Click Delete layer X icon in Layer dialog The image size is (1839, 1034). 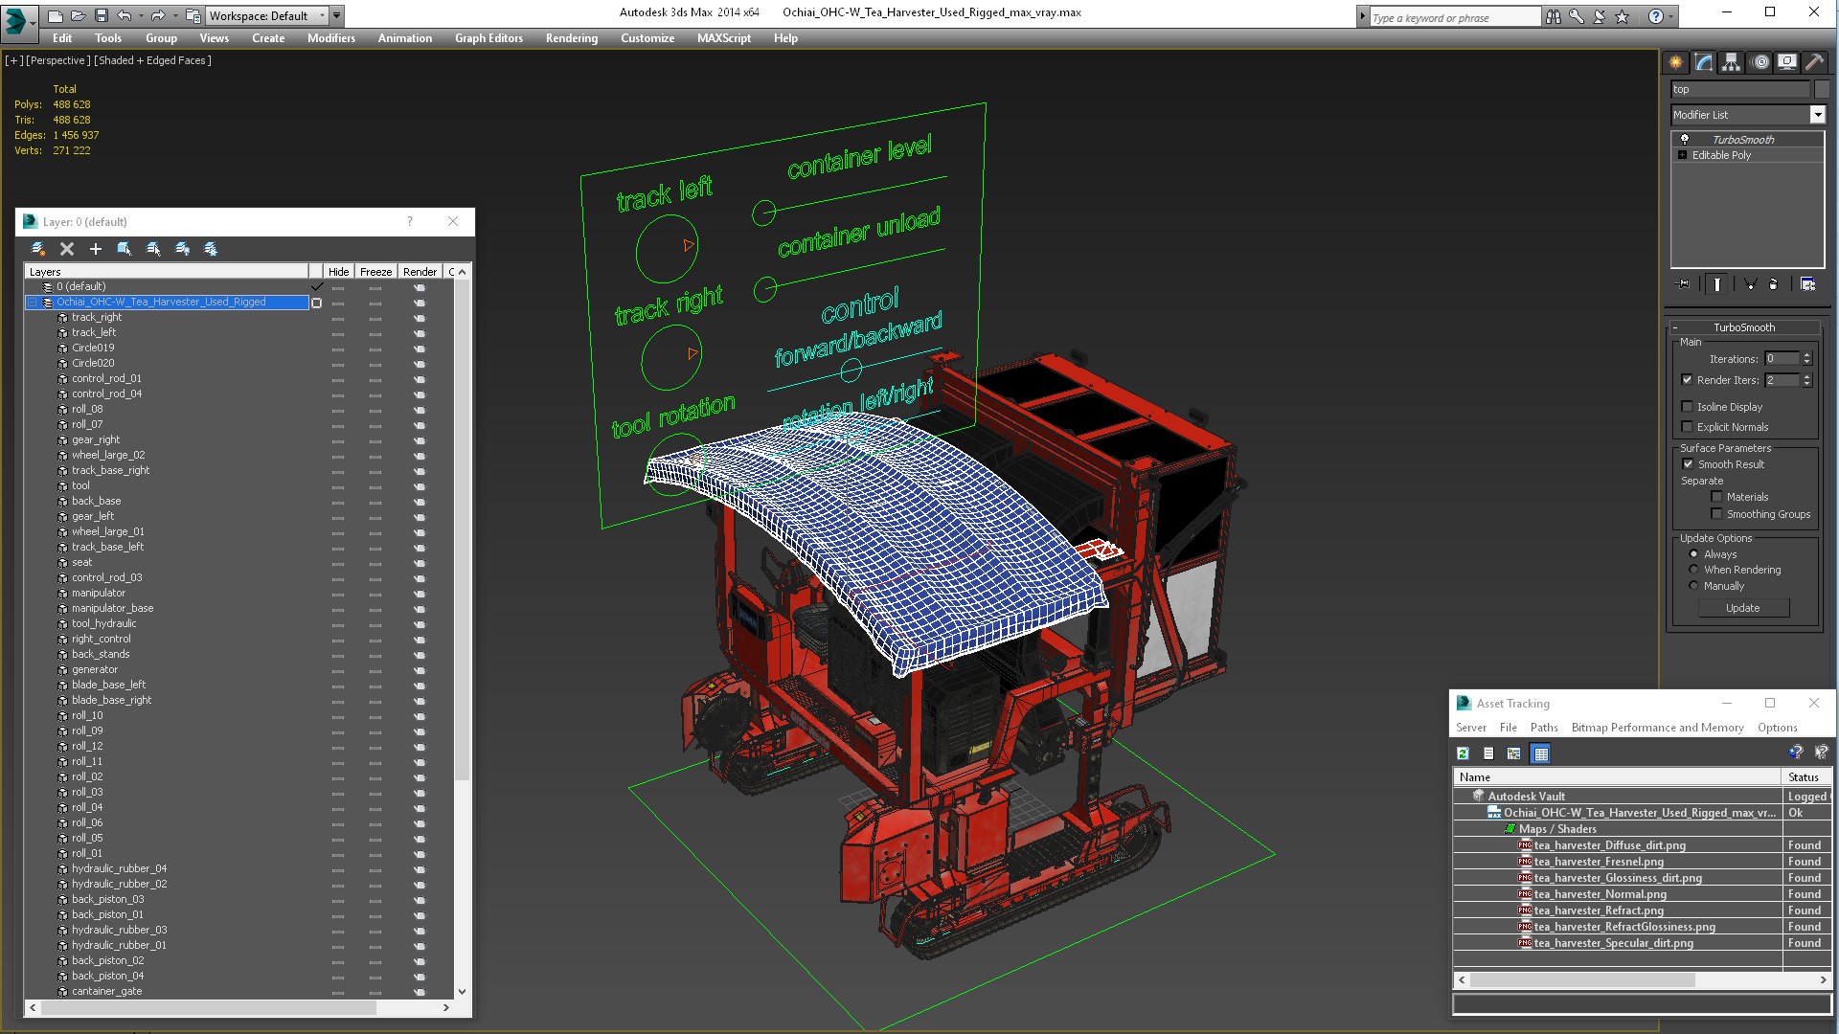[x=67, y=249]
